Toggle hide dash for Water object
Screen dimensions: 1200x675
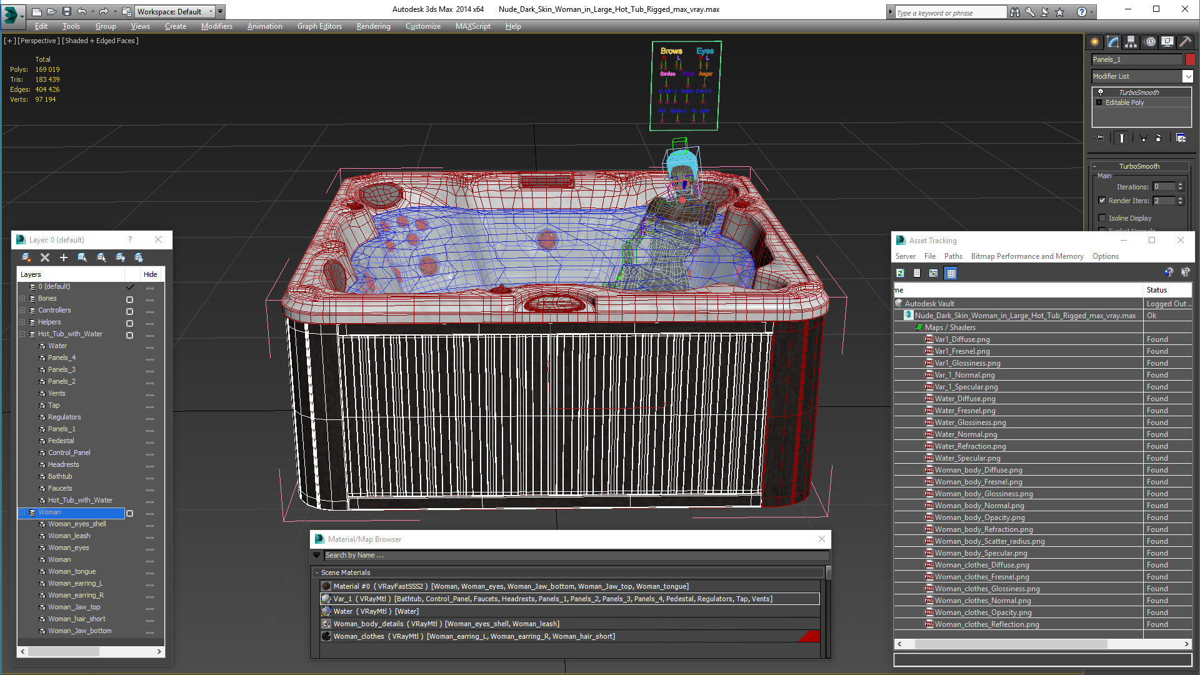(x=150, y=347)
